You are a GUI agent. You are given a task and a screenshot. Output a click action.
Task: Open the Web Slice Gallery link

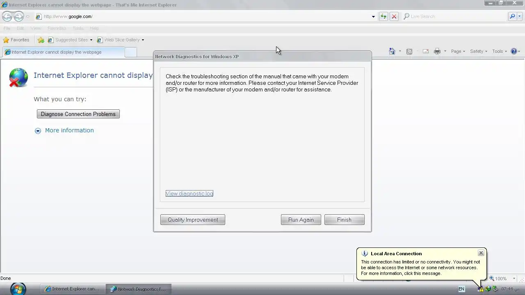coord(118,40)
